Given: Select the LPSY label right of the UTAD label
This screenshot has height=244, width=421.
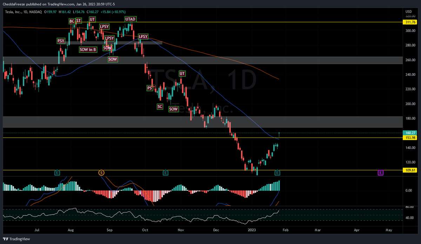Looking at the screenshot, I should (143, 36).
